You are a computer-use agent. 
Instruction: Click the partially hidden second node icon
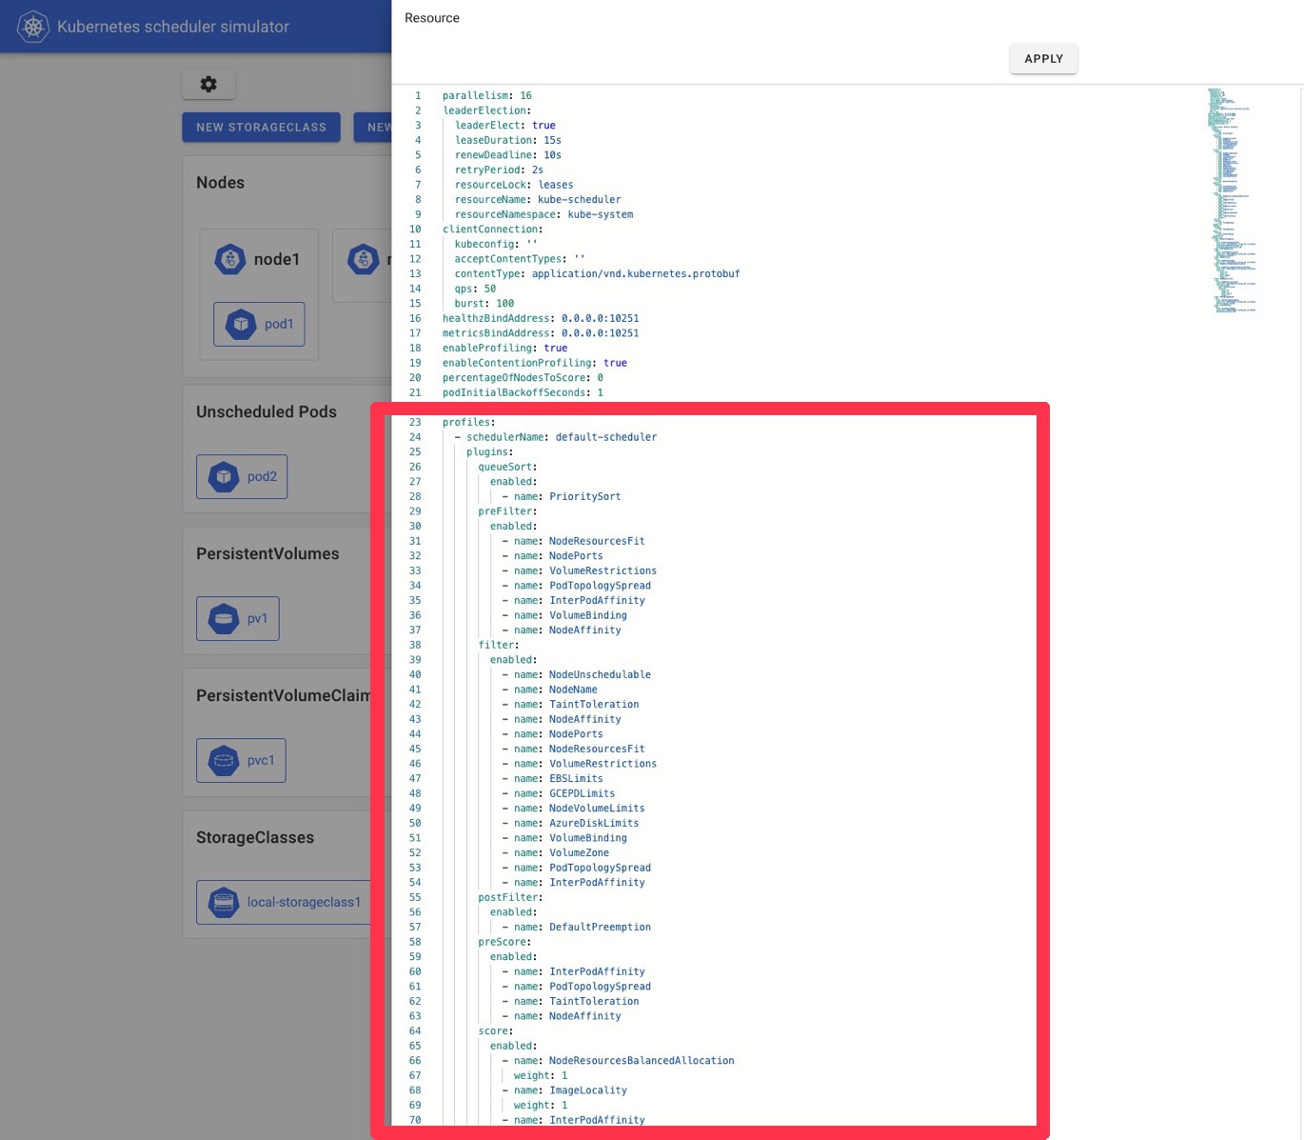pyautogui.click(x=364, y=259)
